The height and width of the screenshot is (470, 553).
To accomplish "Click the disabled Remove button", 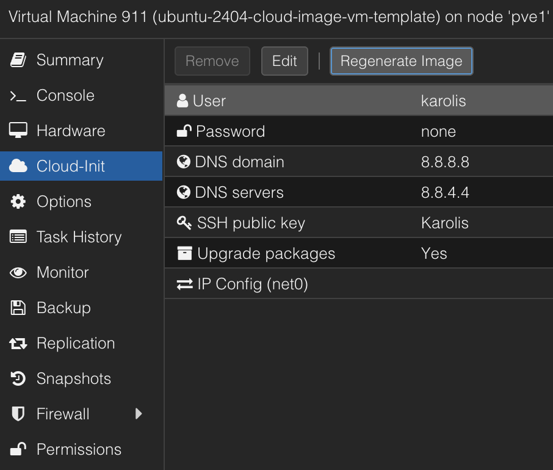I will point(212,61).
